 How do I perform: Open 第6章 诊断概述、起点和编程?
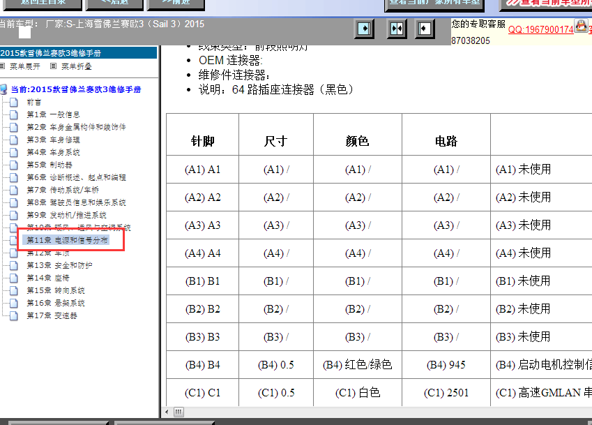click(x=76, y=177)
